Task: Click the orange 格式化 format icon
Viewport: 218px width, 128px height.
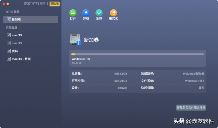Action: click(x=113, y=13)
